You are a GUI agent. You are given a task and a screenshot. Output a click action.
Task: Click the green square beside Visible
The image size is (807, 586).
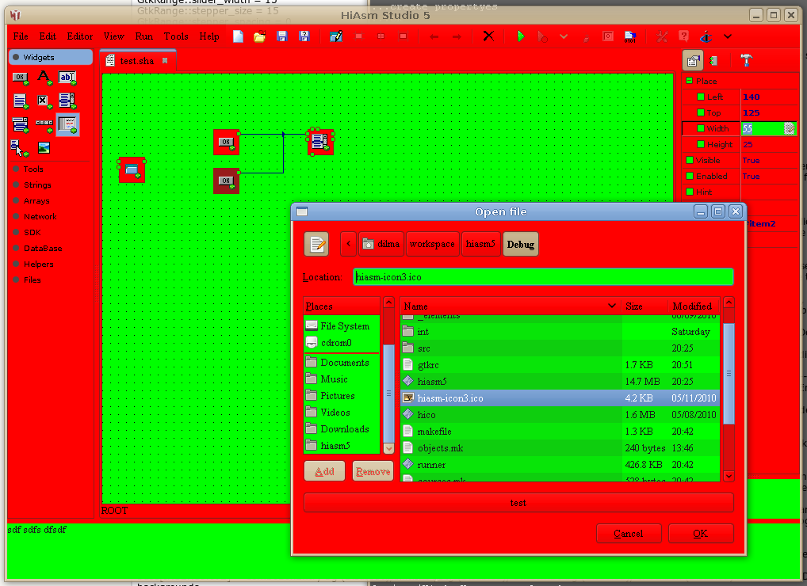pos(690,160)
